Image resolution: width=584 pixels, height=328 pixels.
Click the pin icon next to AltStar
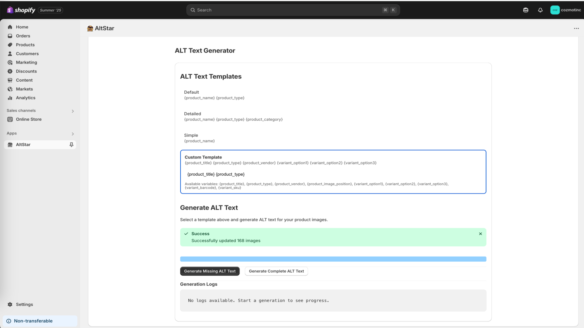(x=72, y=145)
